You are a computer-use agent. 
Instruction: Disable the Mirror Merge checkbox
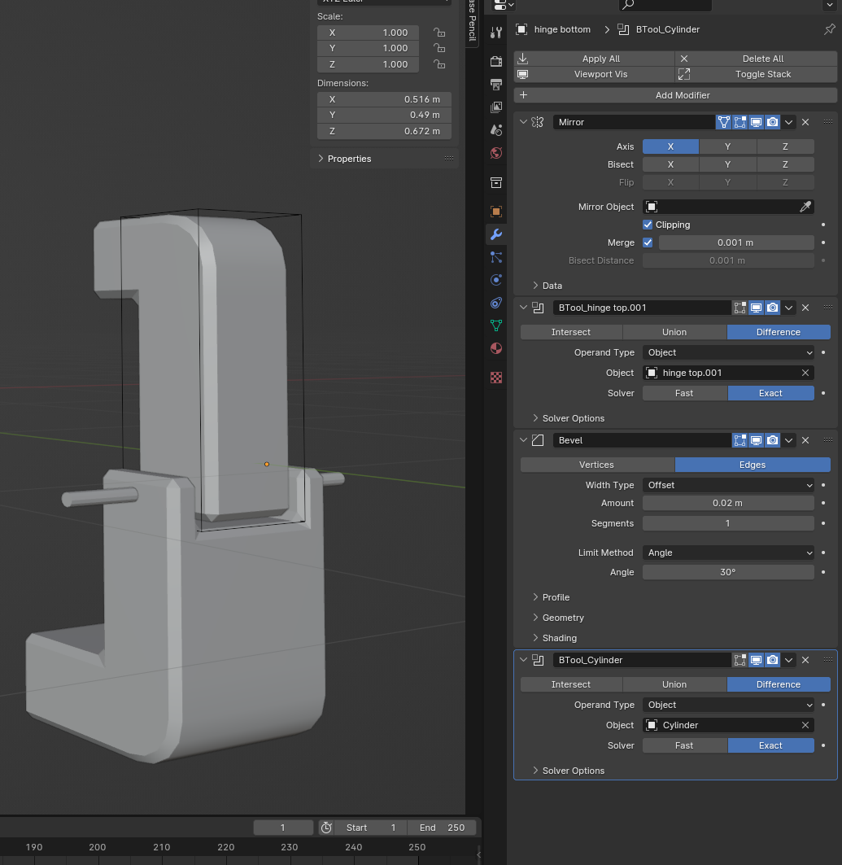coord(648,242)
